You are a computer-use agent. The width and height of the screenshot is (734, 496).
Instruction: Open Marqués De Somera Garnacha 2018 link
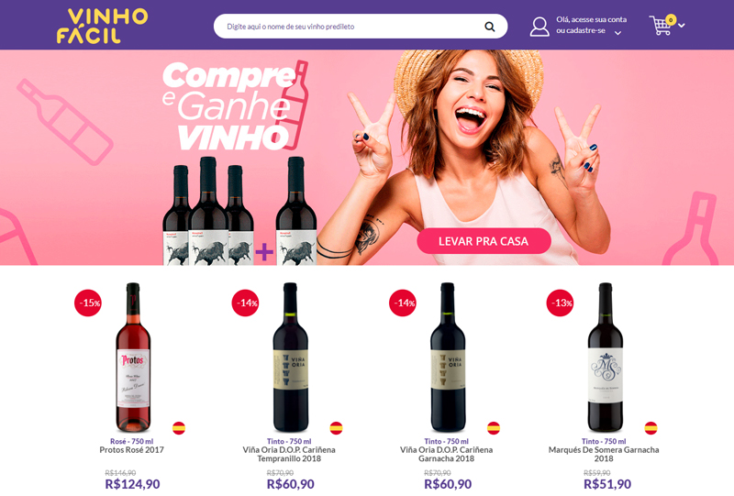click(x=604, y=454)
